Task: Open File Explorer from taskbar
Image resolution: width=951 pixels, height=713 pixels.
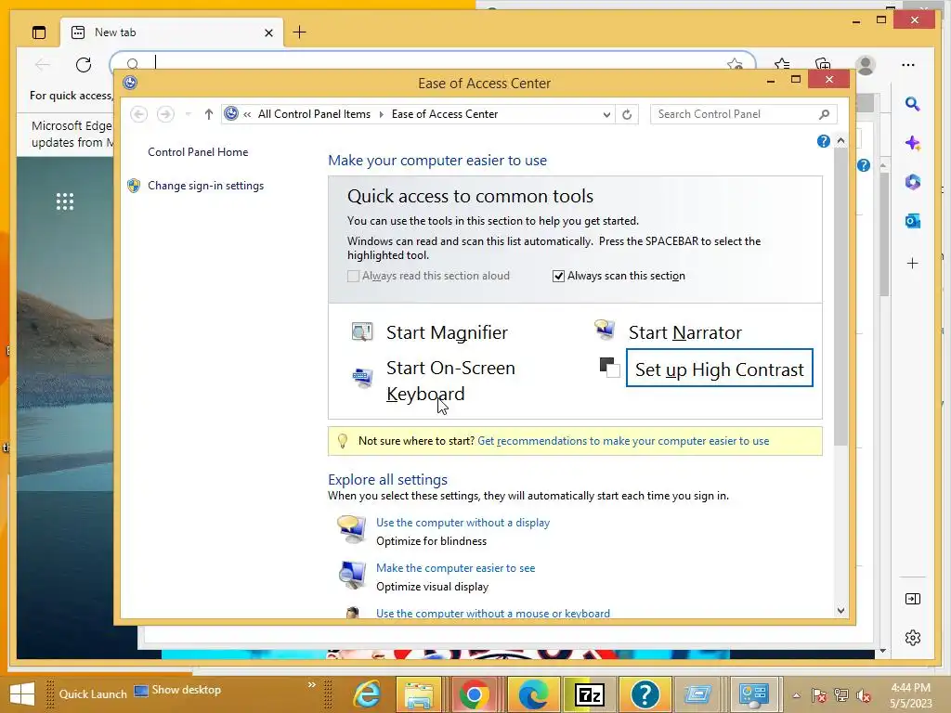Action: coord(419,694)
